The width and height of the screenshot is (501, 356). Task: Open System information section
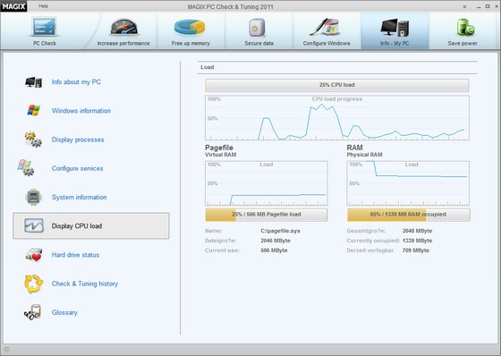[x=80, y=197]
